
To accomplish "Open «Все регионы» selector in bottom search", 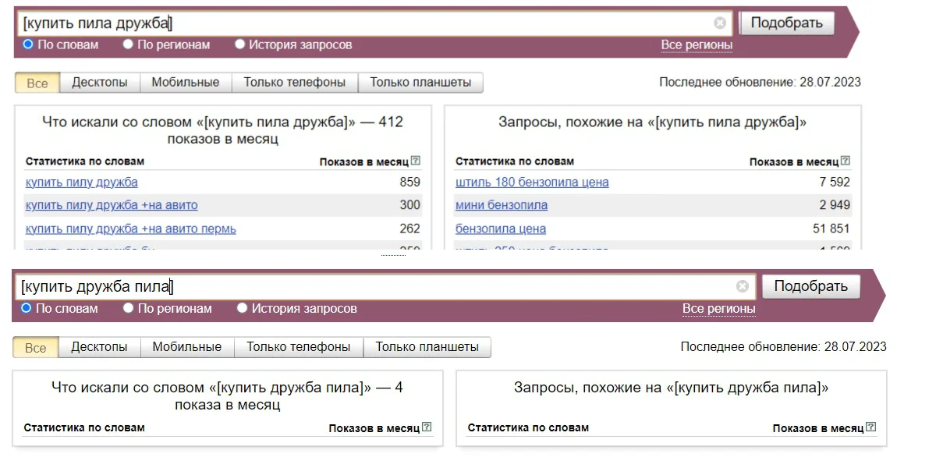I will pos(718,309).
